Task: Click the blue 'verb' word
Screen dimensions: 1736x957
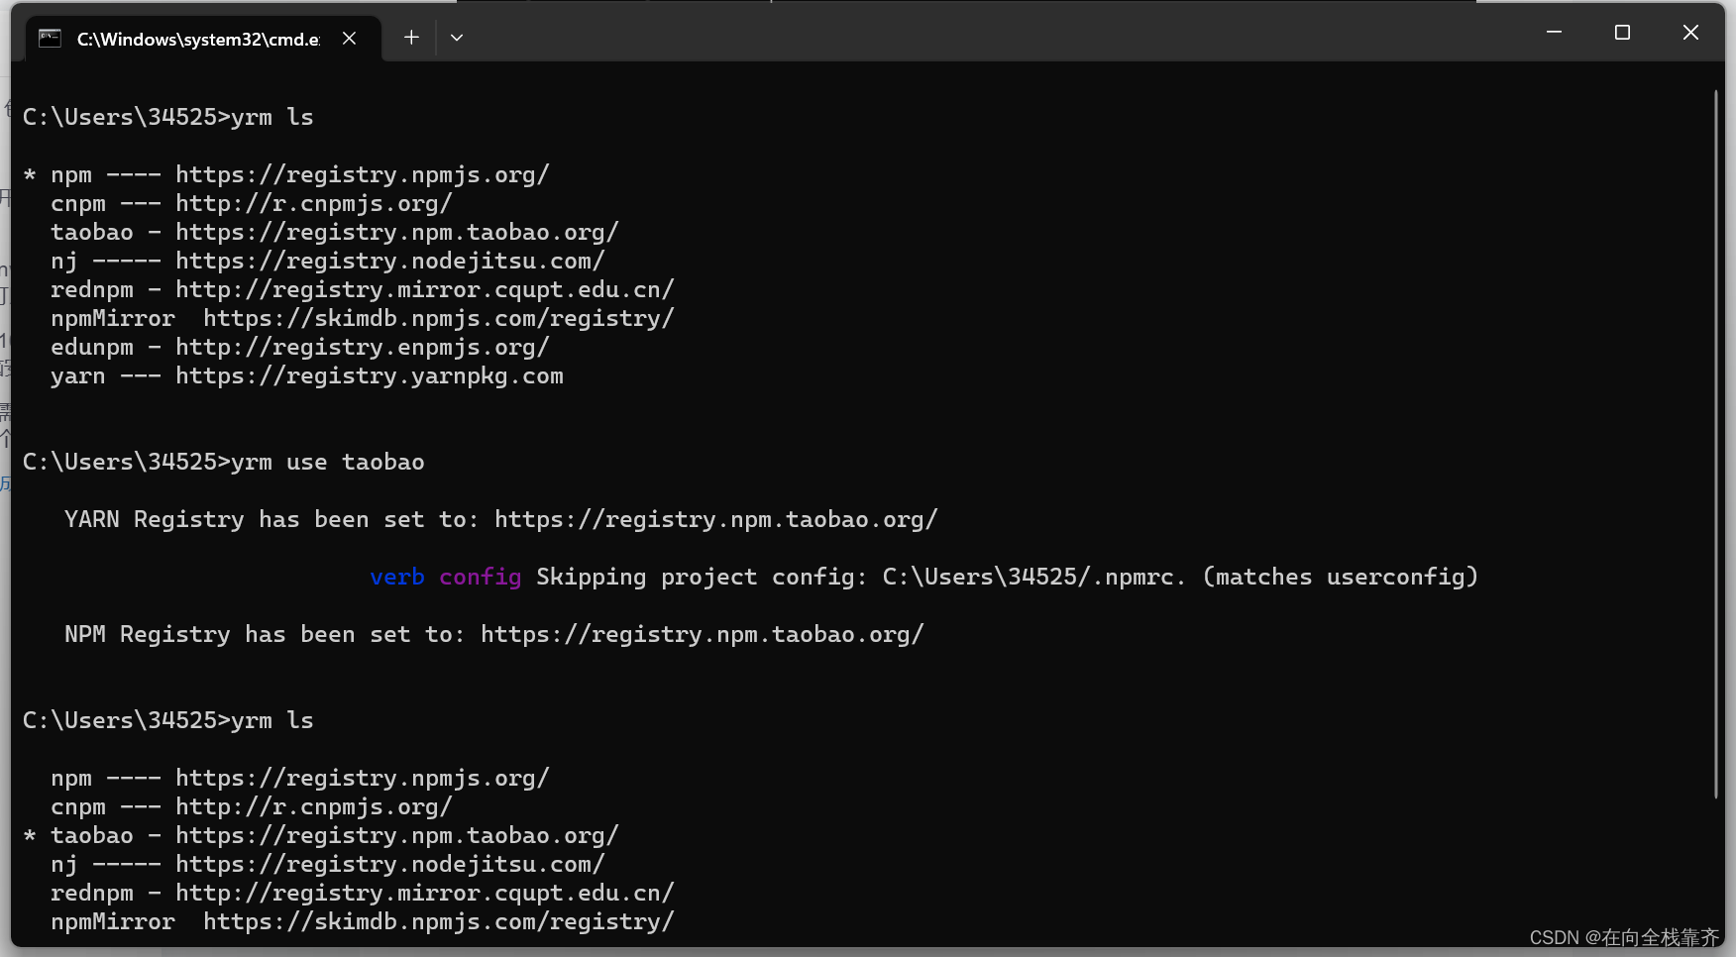Action: (x=397, y=578)
